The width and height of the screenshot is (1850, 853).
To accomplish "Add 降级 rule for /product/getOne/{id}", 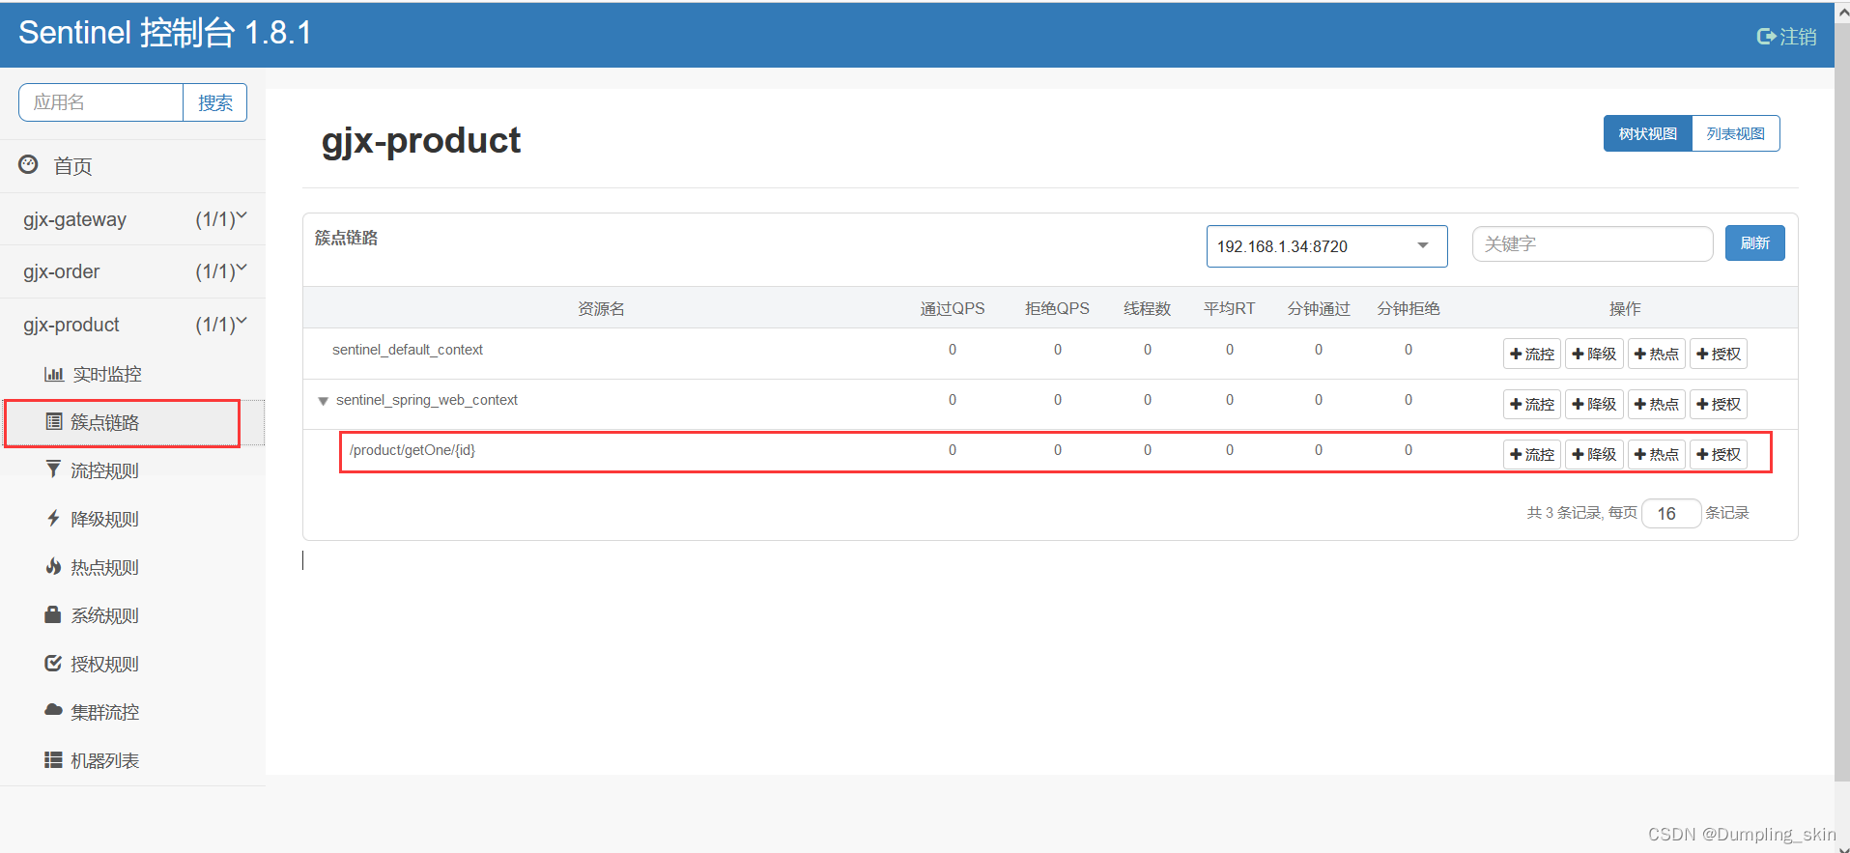I will pos(1594,454).
